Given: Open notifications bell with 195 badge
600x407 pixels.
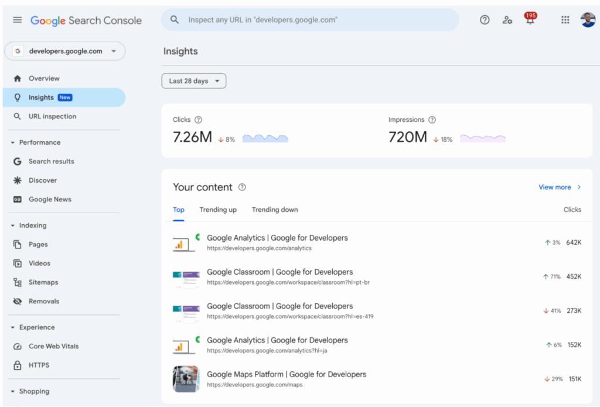Looking at the screenshot, I should (x=530, y=20).
